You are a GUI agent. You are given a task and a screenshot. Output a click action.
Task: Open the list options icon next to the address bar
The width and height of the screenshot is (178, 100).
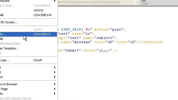[x=144, y=2]
